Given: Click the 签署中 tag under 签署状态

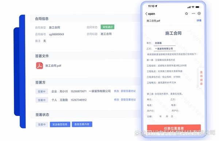Looking at the screenshot, I should click(x=42, y=124).
